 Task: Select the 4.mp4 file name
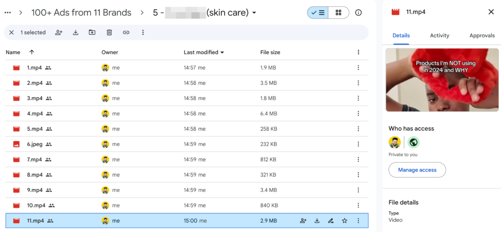[35, 114]
